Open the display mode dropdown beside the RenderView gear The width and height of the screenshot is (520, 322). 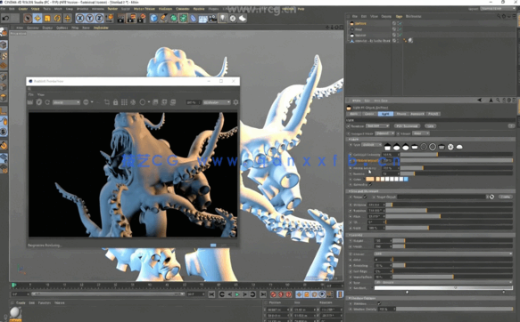217,102
